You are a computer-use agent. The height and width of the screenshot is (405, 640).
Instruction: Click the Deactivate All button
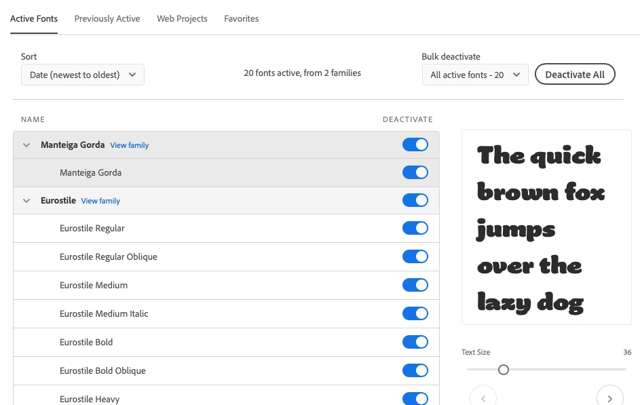click(575, 74)
